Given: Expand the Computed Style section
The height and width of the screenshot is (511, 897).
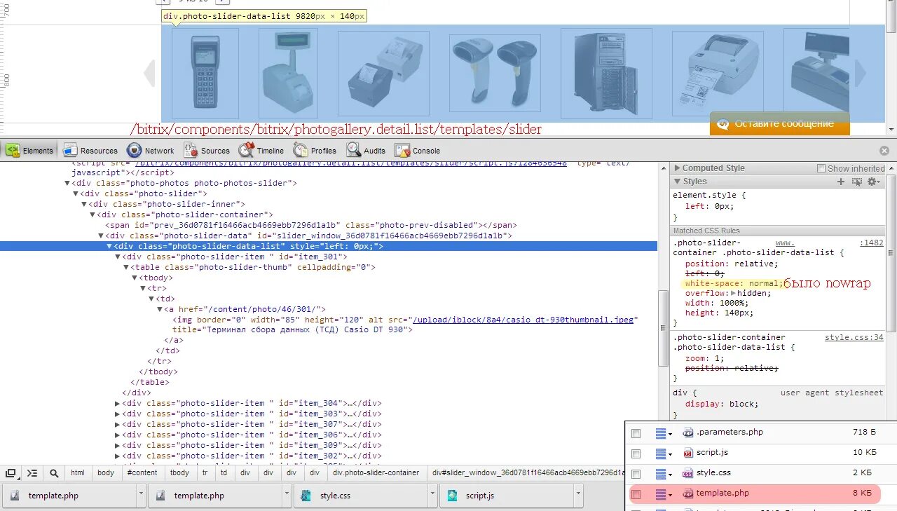Looking at the screenshot, I should (x=677, y=168).
